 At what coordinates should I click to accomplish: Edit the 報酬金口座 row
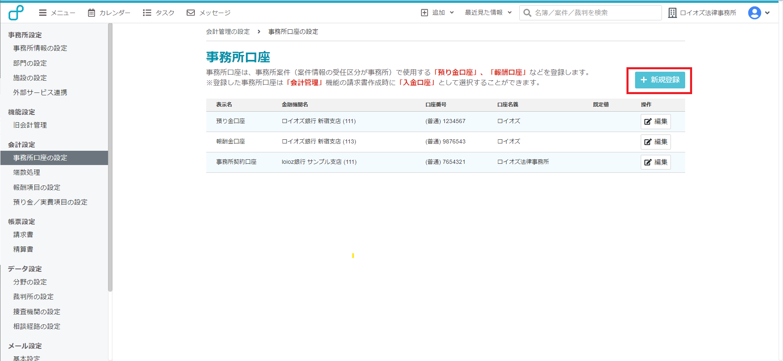[x=655, y=142]
